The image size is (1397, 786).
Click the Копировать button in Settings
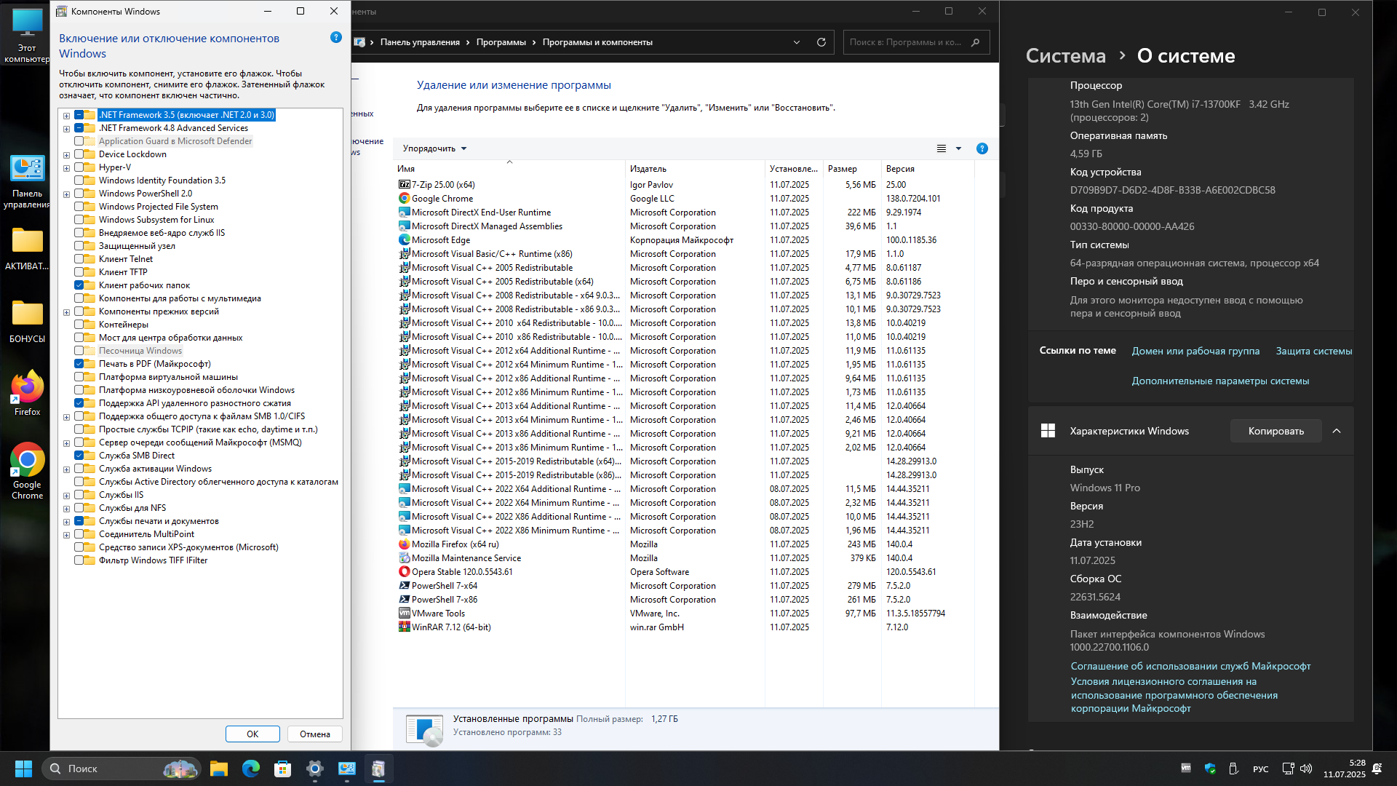(1275, 431)
